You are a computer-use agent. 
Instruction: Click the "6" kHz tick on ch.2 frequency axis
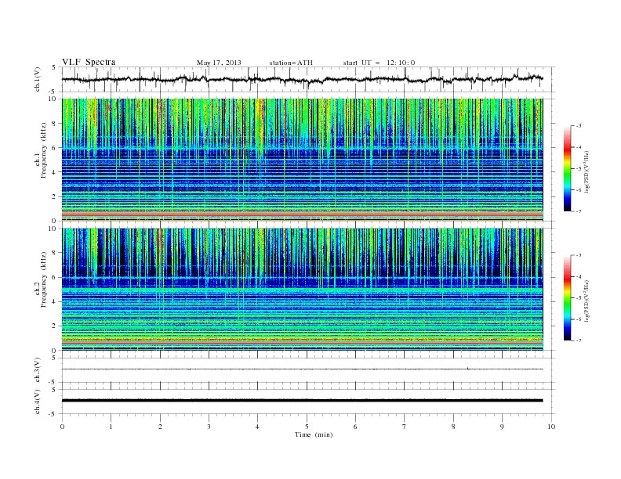point(54,277)
